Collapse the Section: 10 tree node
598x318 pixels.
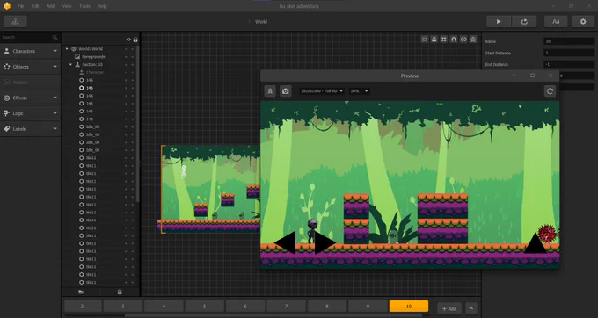(71, 64)
